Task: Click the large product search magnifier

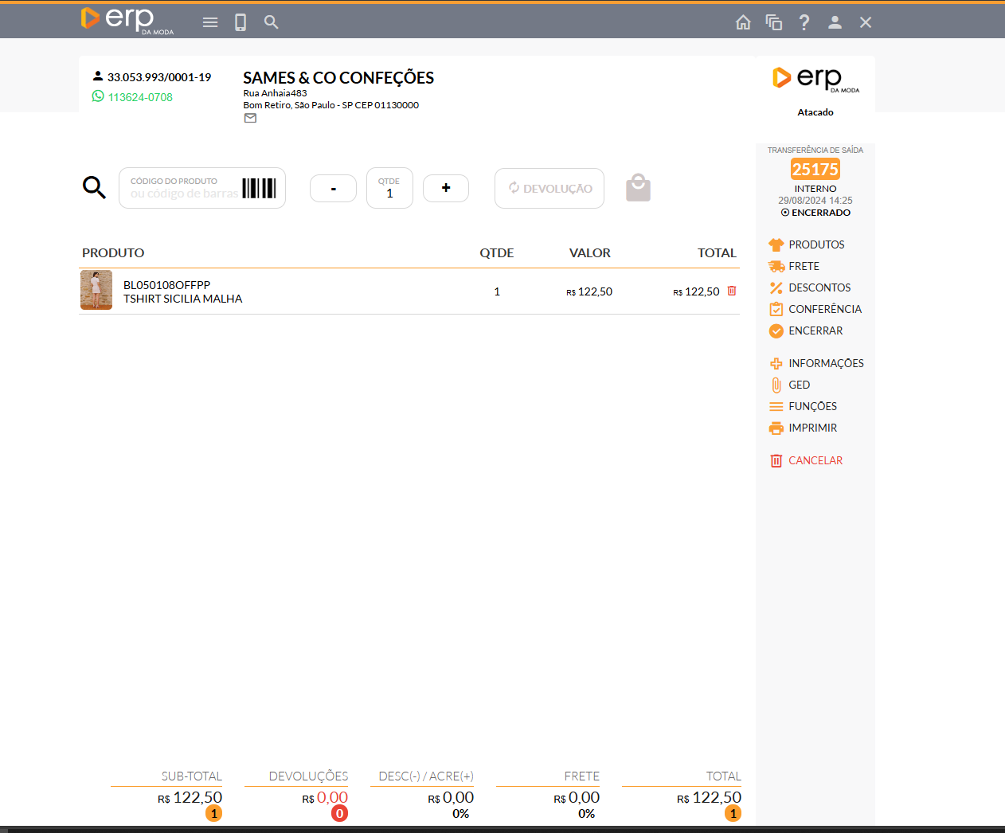Action: [94, 188]
